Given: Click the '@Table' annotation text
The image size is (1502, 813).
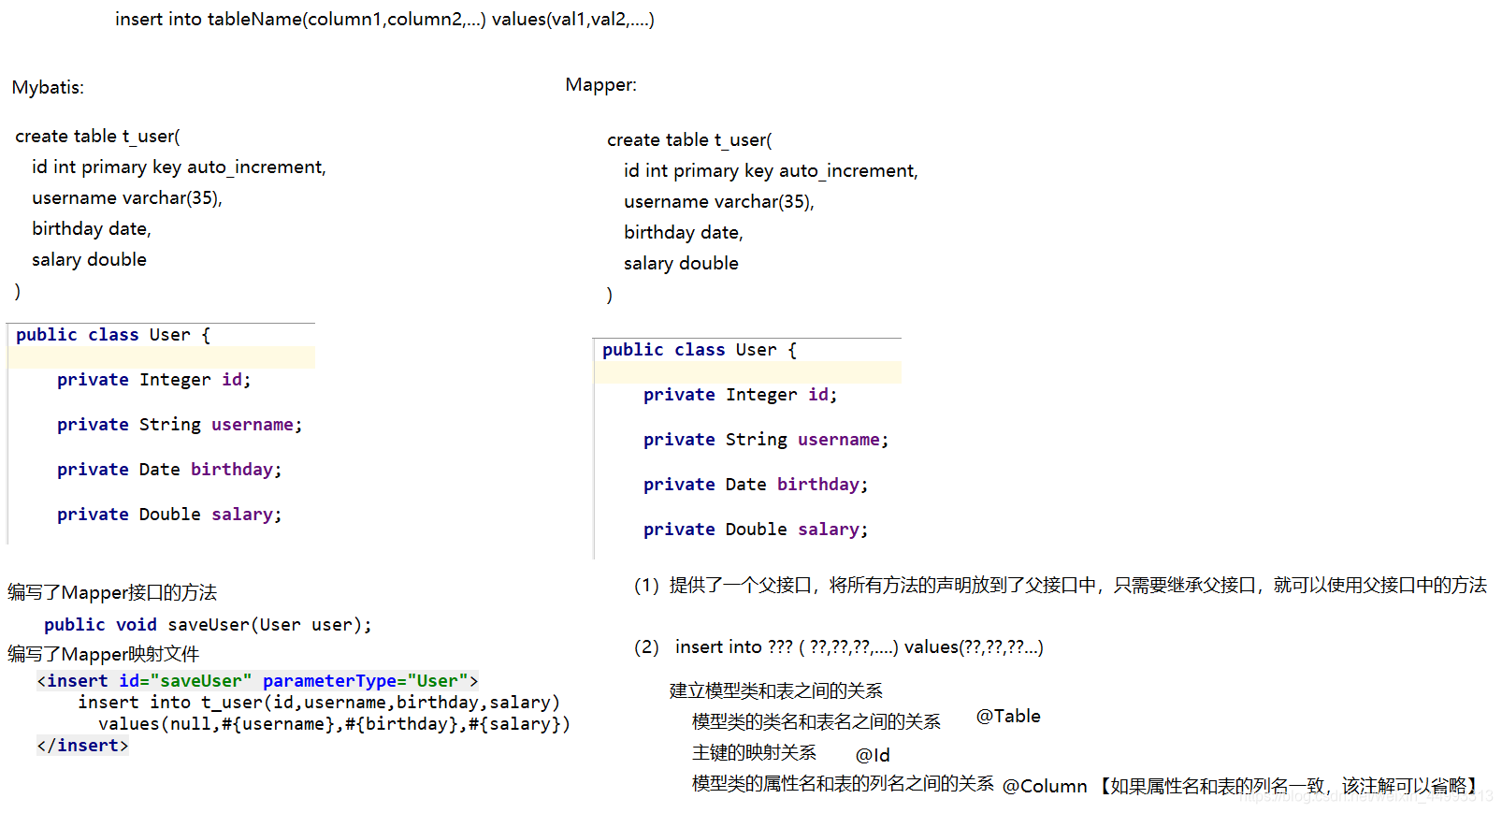Looking at the screenshot, I should (1008, 717).
